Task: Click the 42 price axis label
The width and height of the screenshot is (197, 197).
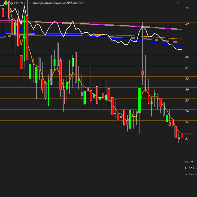Action: (x=187, y=24)
